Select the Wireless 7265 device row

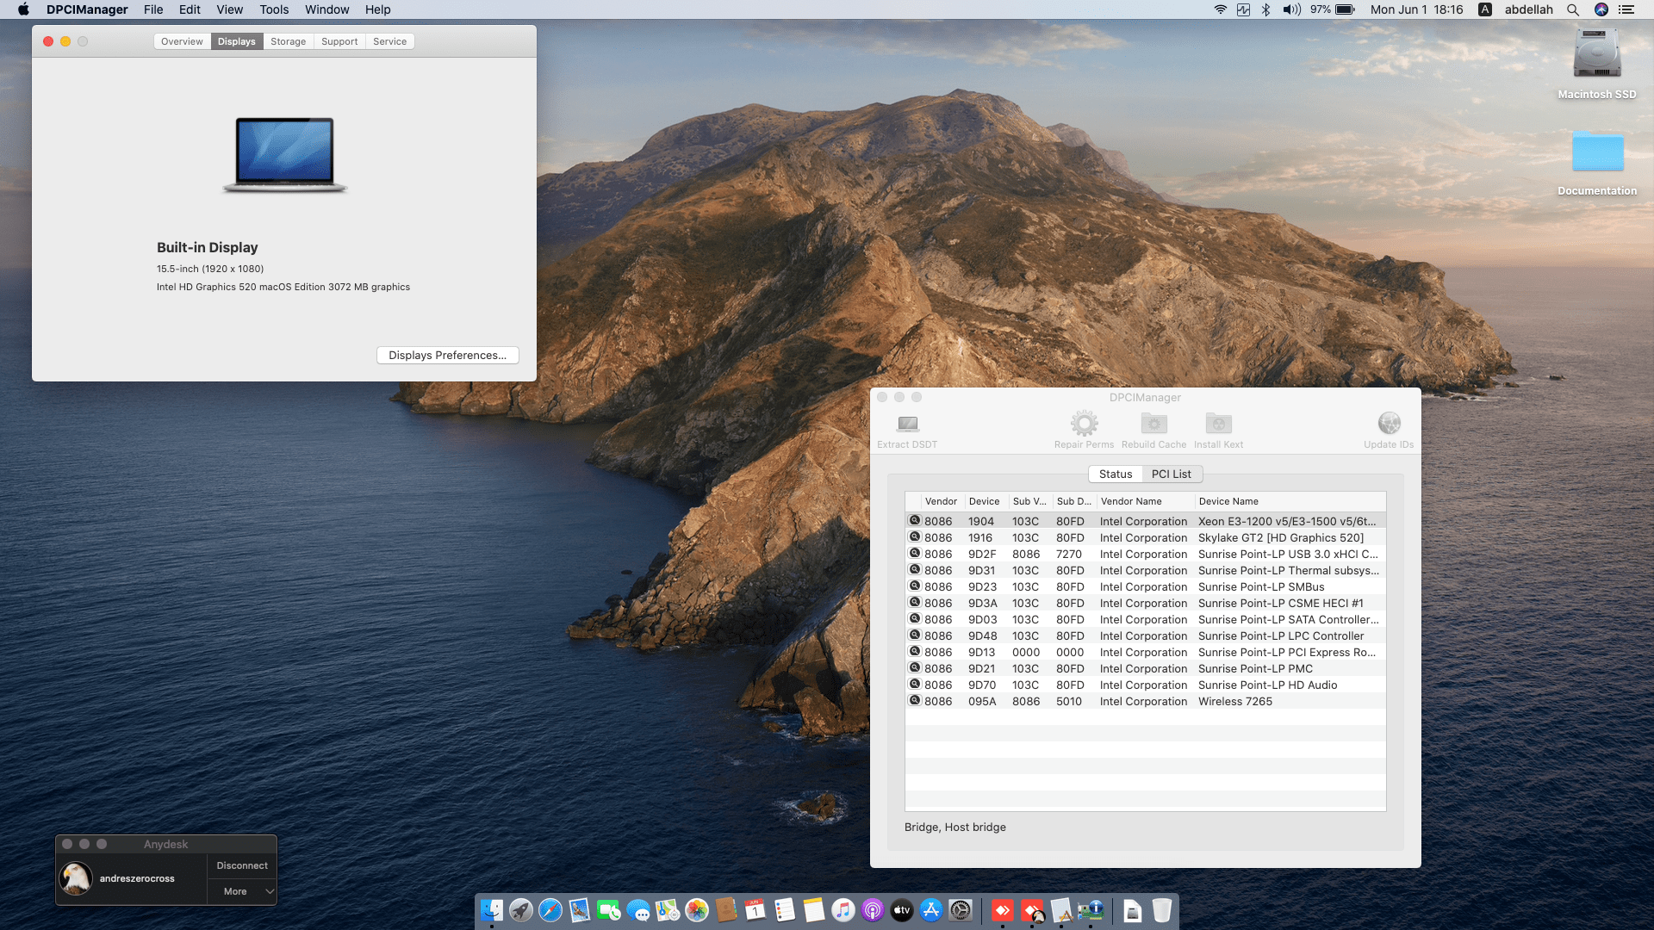point(1146,702)
